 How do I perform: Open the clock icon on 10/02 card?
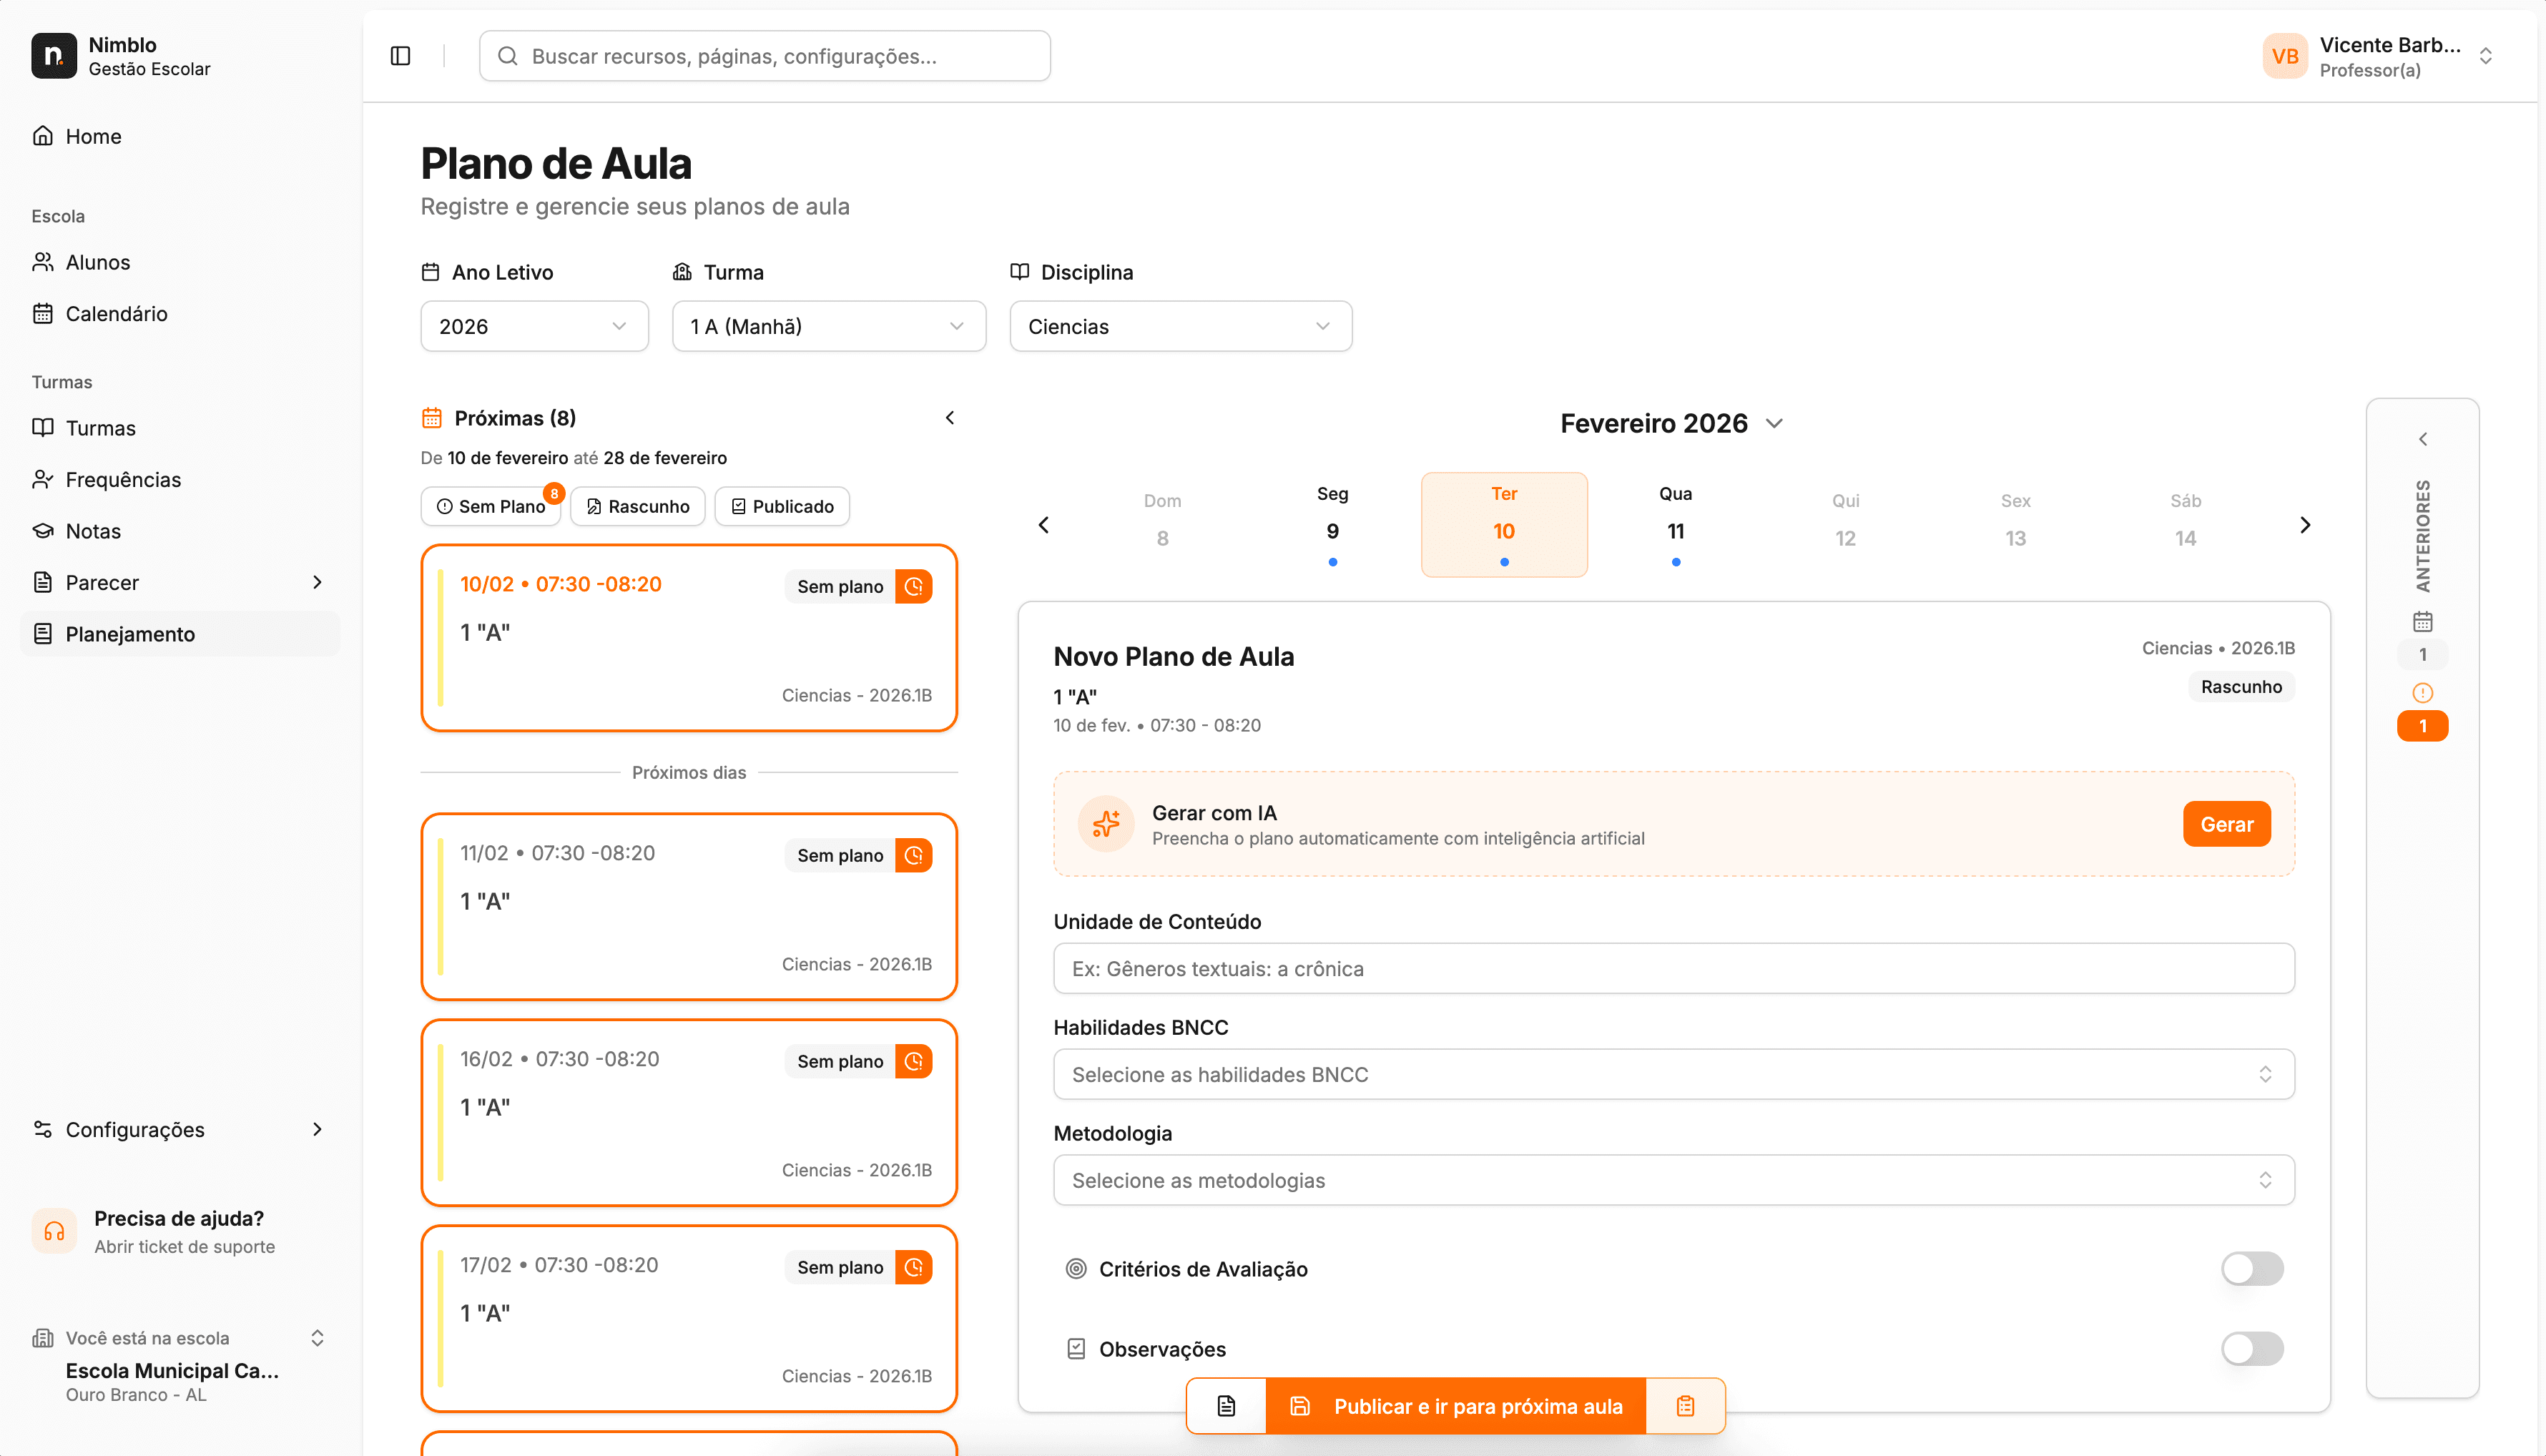(x=913, y=587)
